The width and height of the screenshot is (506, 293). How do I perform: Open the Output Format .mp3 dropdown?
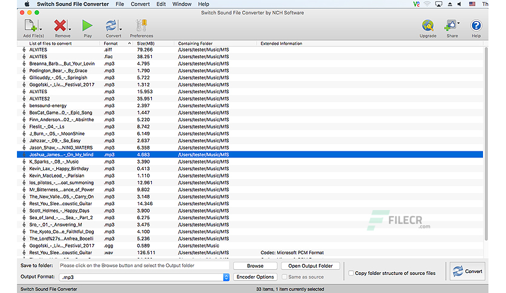(x=144, y=277)
